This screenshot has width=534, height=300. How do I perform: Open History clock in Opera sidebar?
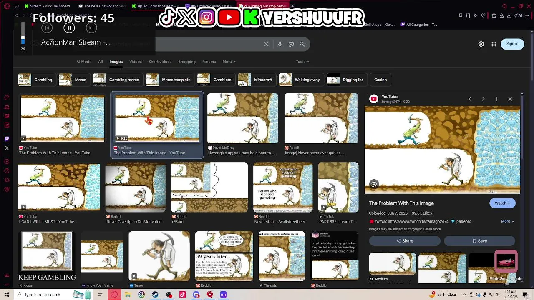point(7,171)
